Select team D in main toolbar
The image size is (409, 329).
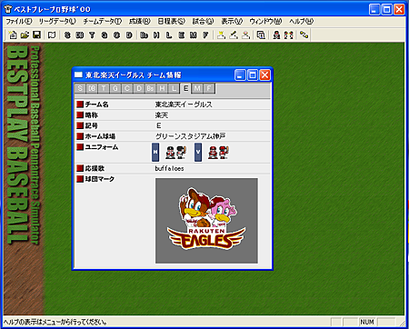pos(129,35)
